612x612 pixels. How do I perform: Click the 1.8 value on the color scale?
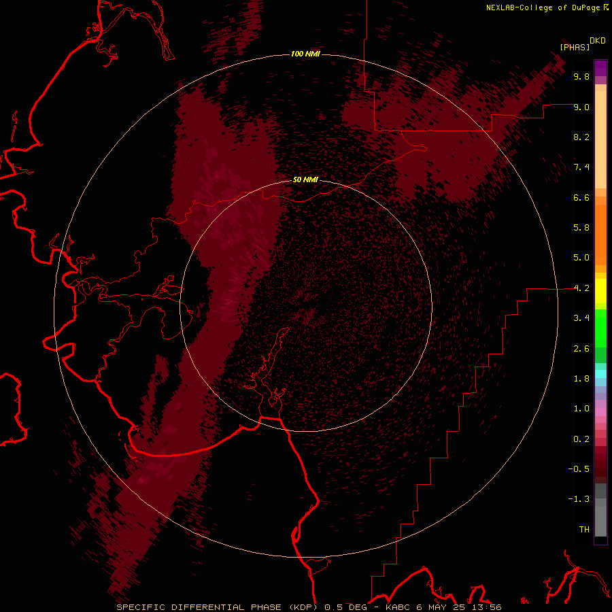click(x=581, y=379)
